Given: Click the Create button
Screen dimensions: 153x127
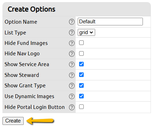Looking at the screenshot, I should (x=13, y=121).
